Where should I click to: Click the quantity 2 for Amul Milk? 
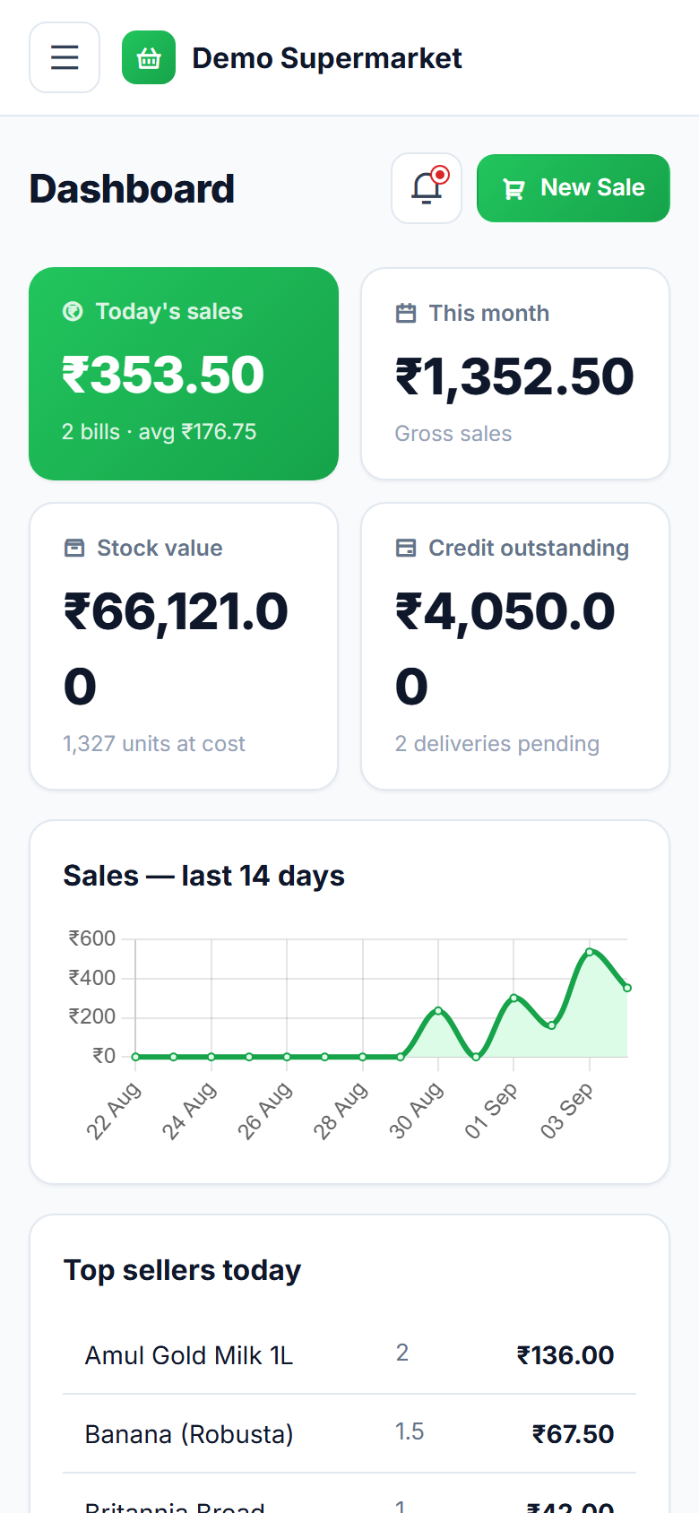point(402,1353)
